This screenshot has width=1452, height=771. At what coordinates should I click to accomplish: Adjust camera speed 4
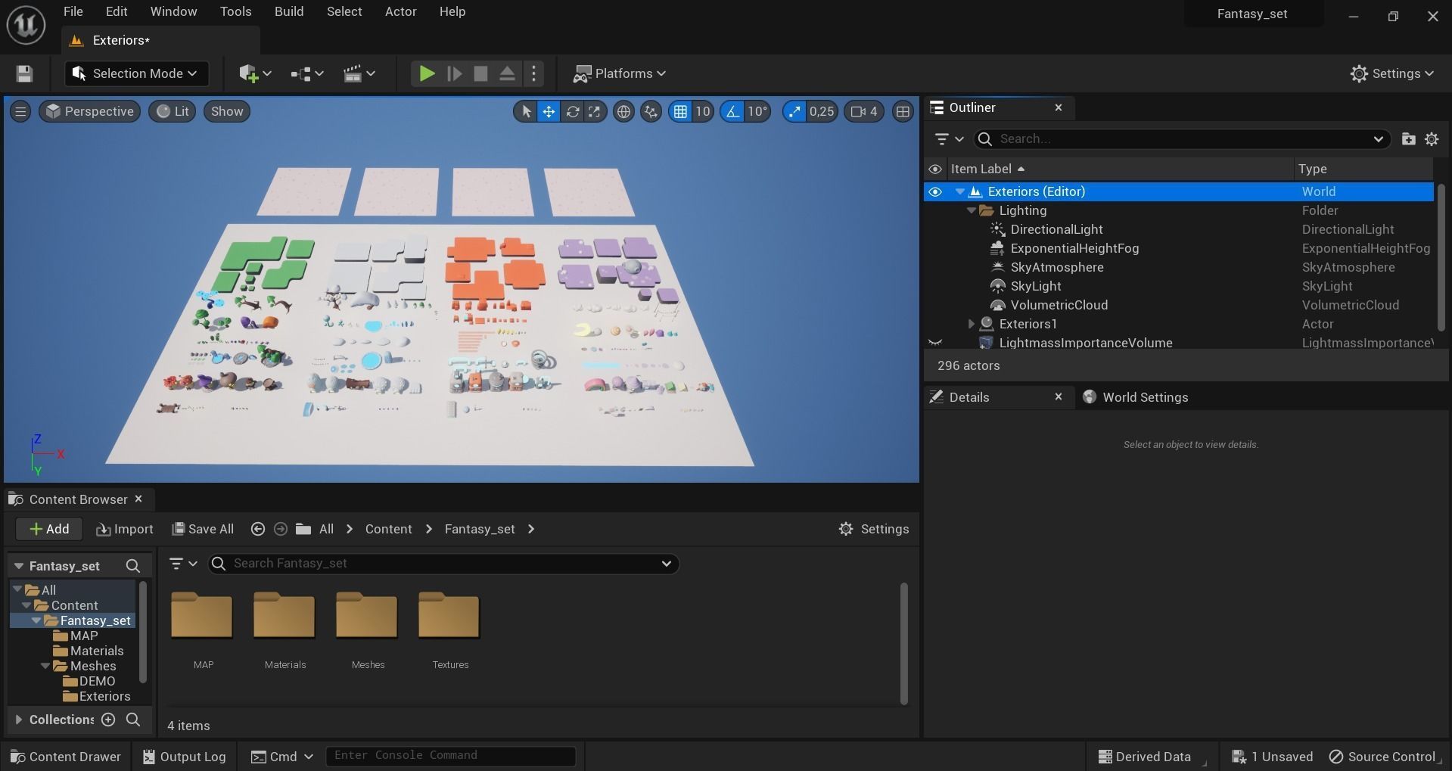tap(864, 112)
